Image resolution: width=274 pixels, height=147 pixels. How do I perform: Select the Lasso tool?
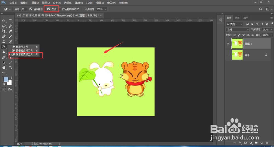click(4, 26)
